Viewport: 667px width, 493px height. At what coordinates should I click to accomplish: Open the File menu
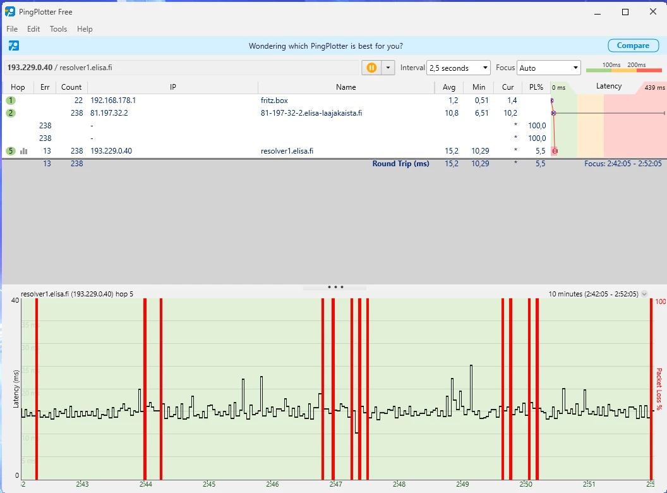pos(12,29)
